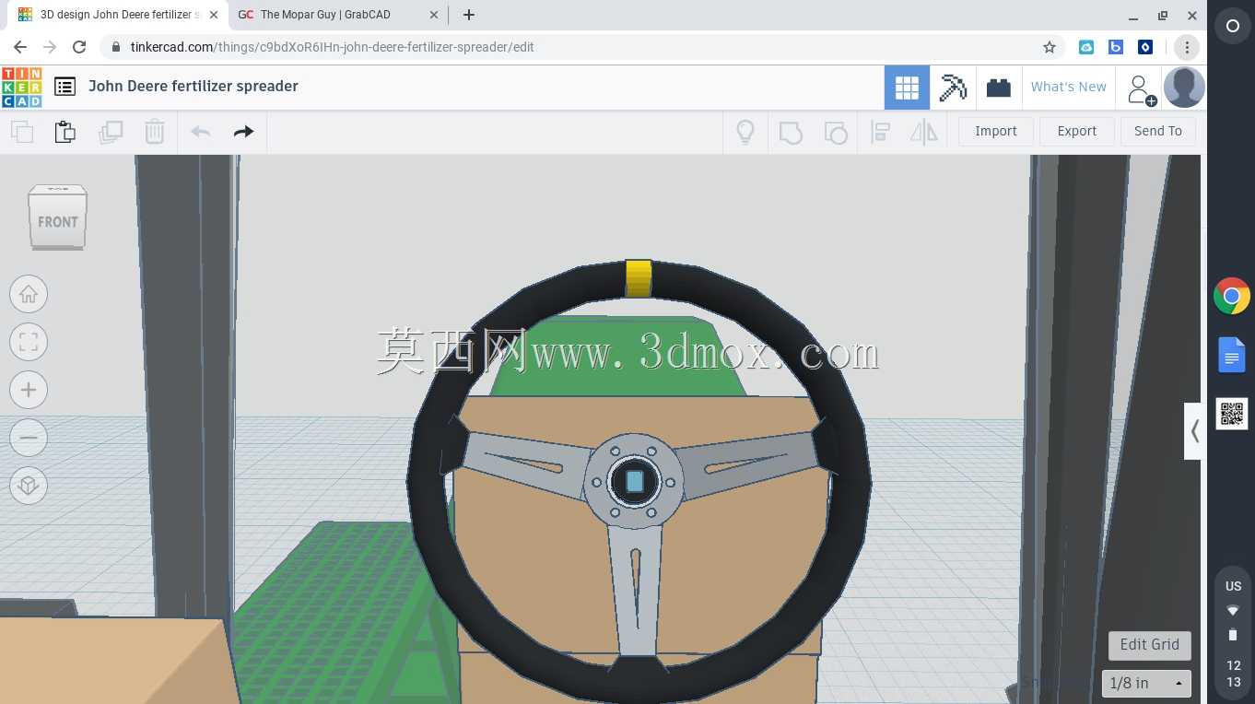Open the 1/8 in snap grid dropdown
The width and height of the screenshot is (1255, 704).
[1146, 683]
